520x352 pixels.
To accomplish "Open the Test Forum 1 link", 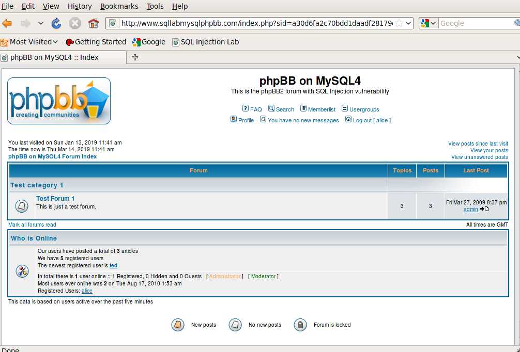I will click(55, 198).
